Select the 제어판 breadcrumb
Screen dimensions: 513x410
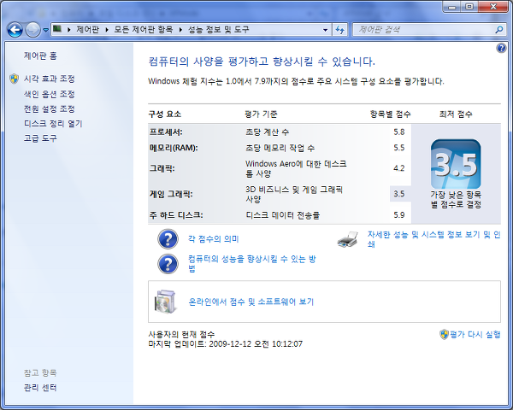pyautogui.click(x=88, y=30)
